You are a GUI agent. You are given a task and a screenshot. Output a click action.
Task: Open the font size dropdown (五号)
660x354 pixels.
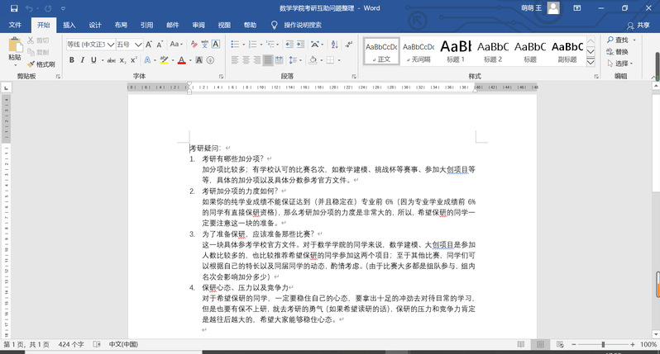click(140, 44)
